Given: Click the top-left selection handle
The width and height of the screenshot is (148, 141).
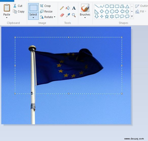Looking at the screenshot, I should 15,37.
